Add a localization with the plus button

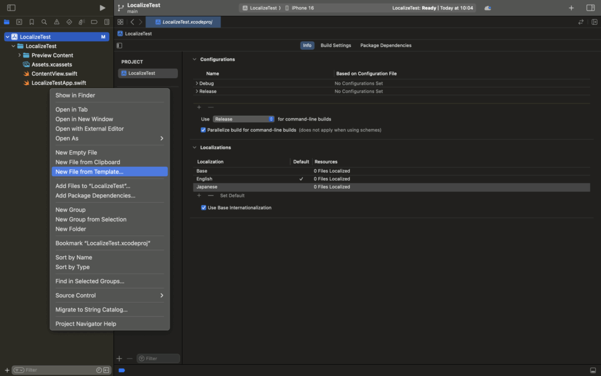tap(199, 195)
